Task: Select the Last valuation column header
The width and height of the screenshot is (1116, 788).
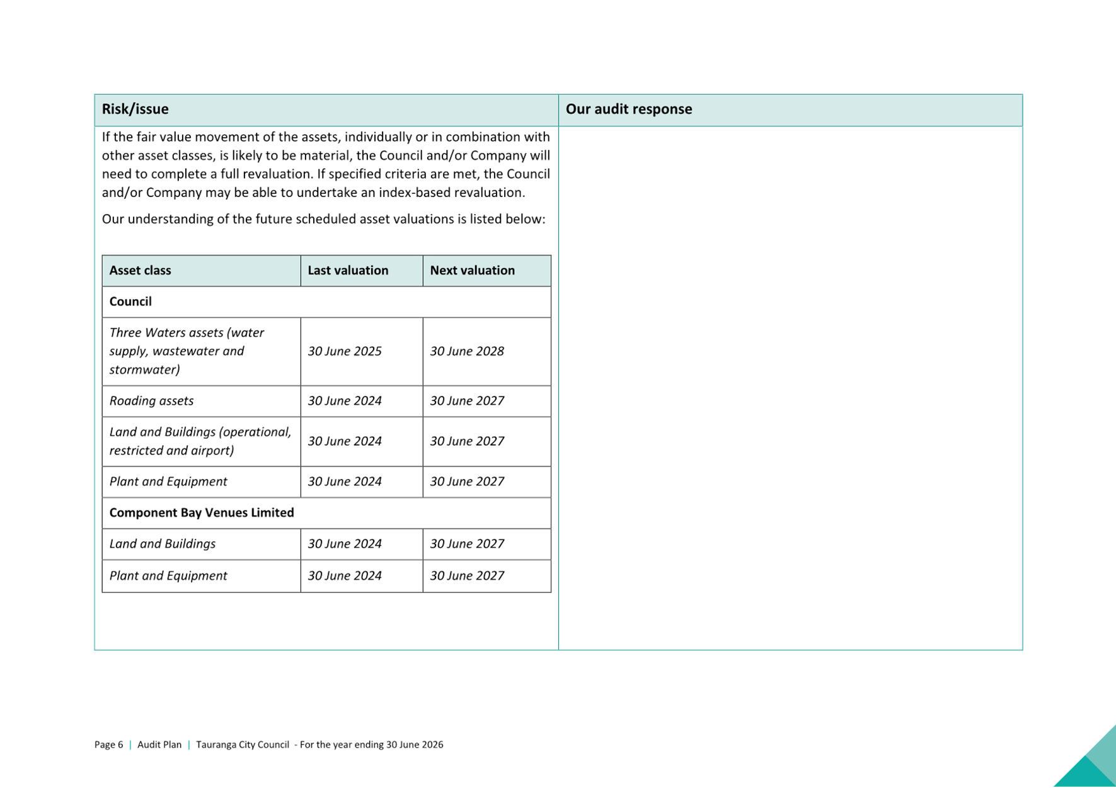Action: point(348,271)
